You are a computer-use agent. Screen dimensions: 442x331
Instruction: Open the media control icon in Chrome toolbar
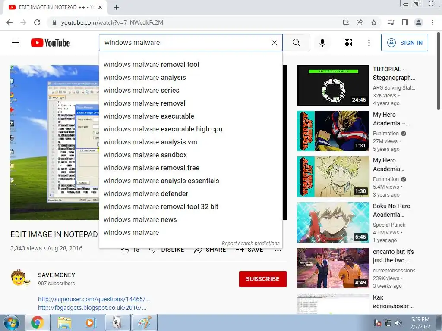[x=391, y=22]
